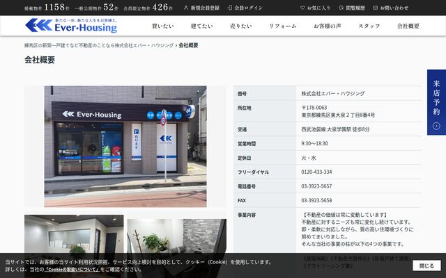The width and height of the screenshot is (446, 278).
Task: Select お客様の声 menu item
Action: click(x=328, y=26)
